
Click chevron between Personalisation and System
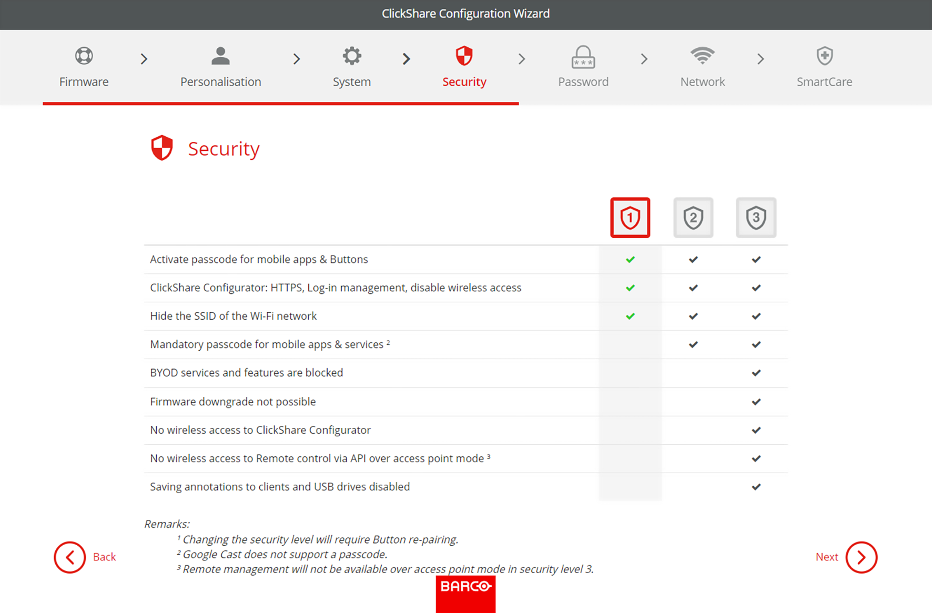click(x=297, y=59)
